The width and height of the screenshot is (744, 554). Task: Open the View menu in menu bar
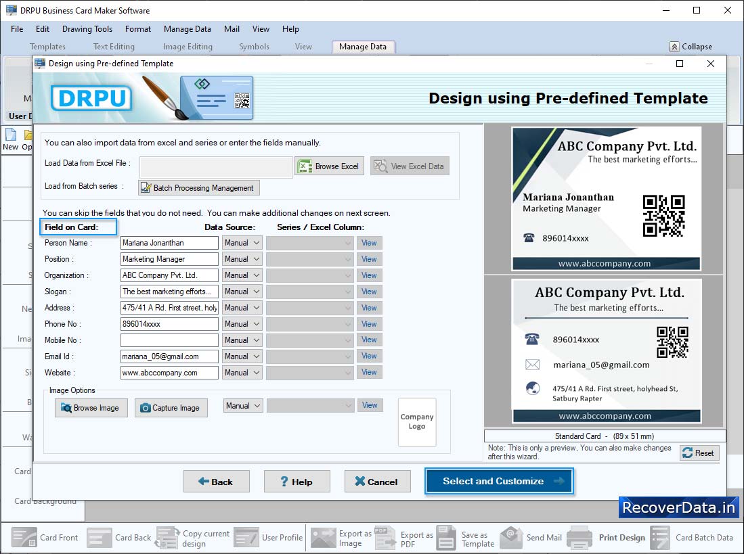[261, 29]
